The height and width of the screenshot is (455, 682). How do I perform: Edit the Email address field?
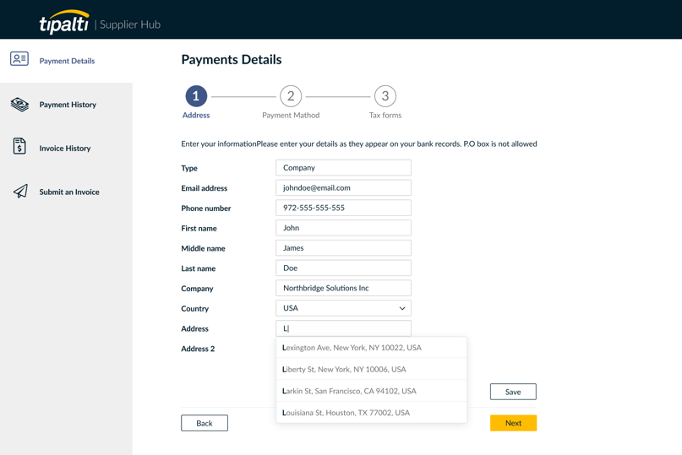pos(343,187)
